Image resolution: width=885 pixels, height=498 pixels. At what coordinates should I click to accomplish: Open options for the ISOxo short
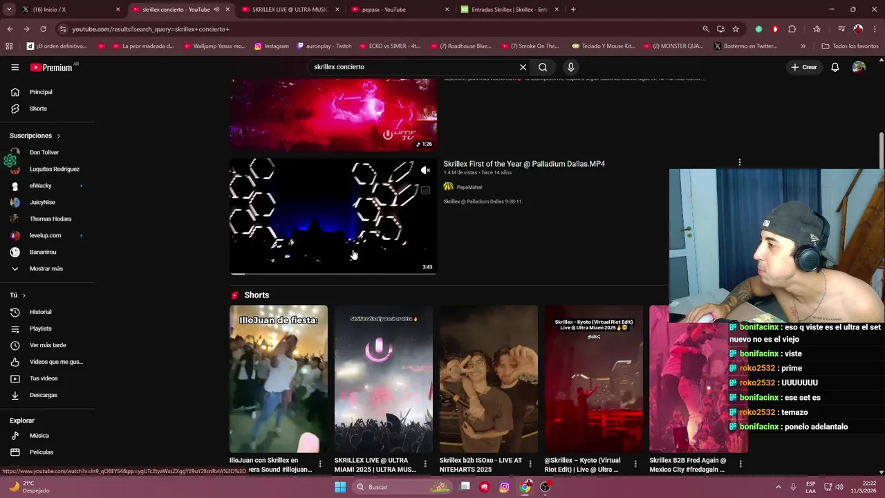coord(530,463)
